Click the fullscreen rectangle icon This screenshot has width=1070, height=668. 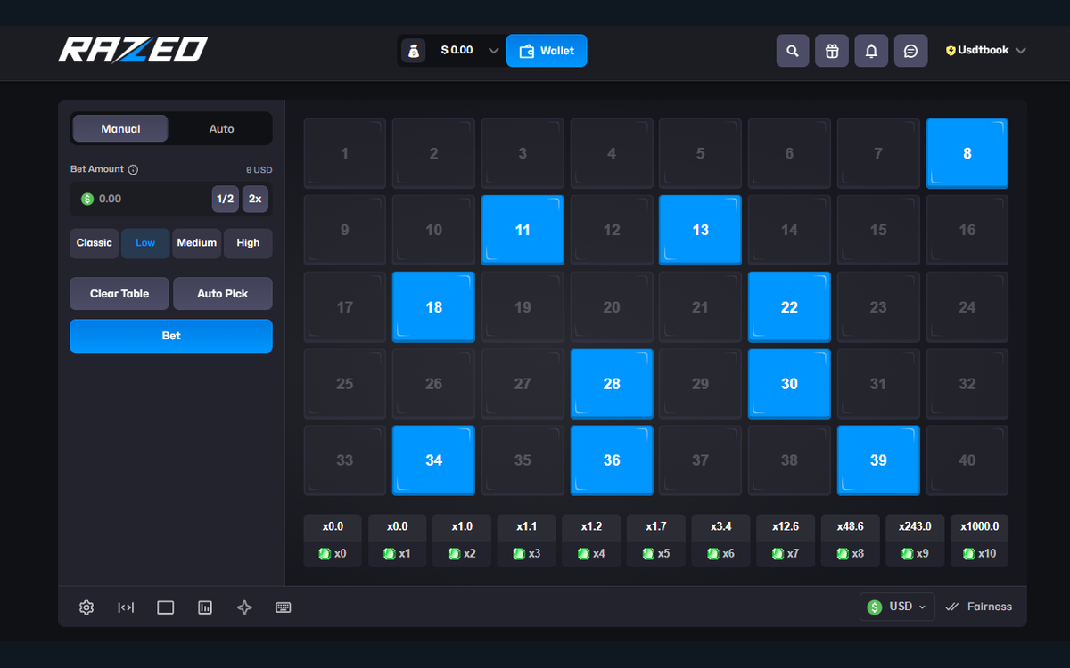(x=165, y=607)
